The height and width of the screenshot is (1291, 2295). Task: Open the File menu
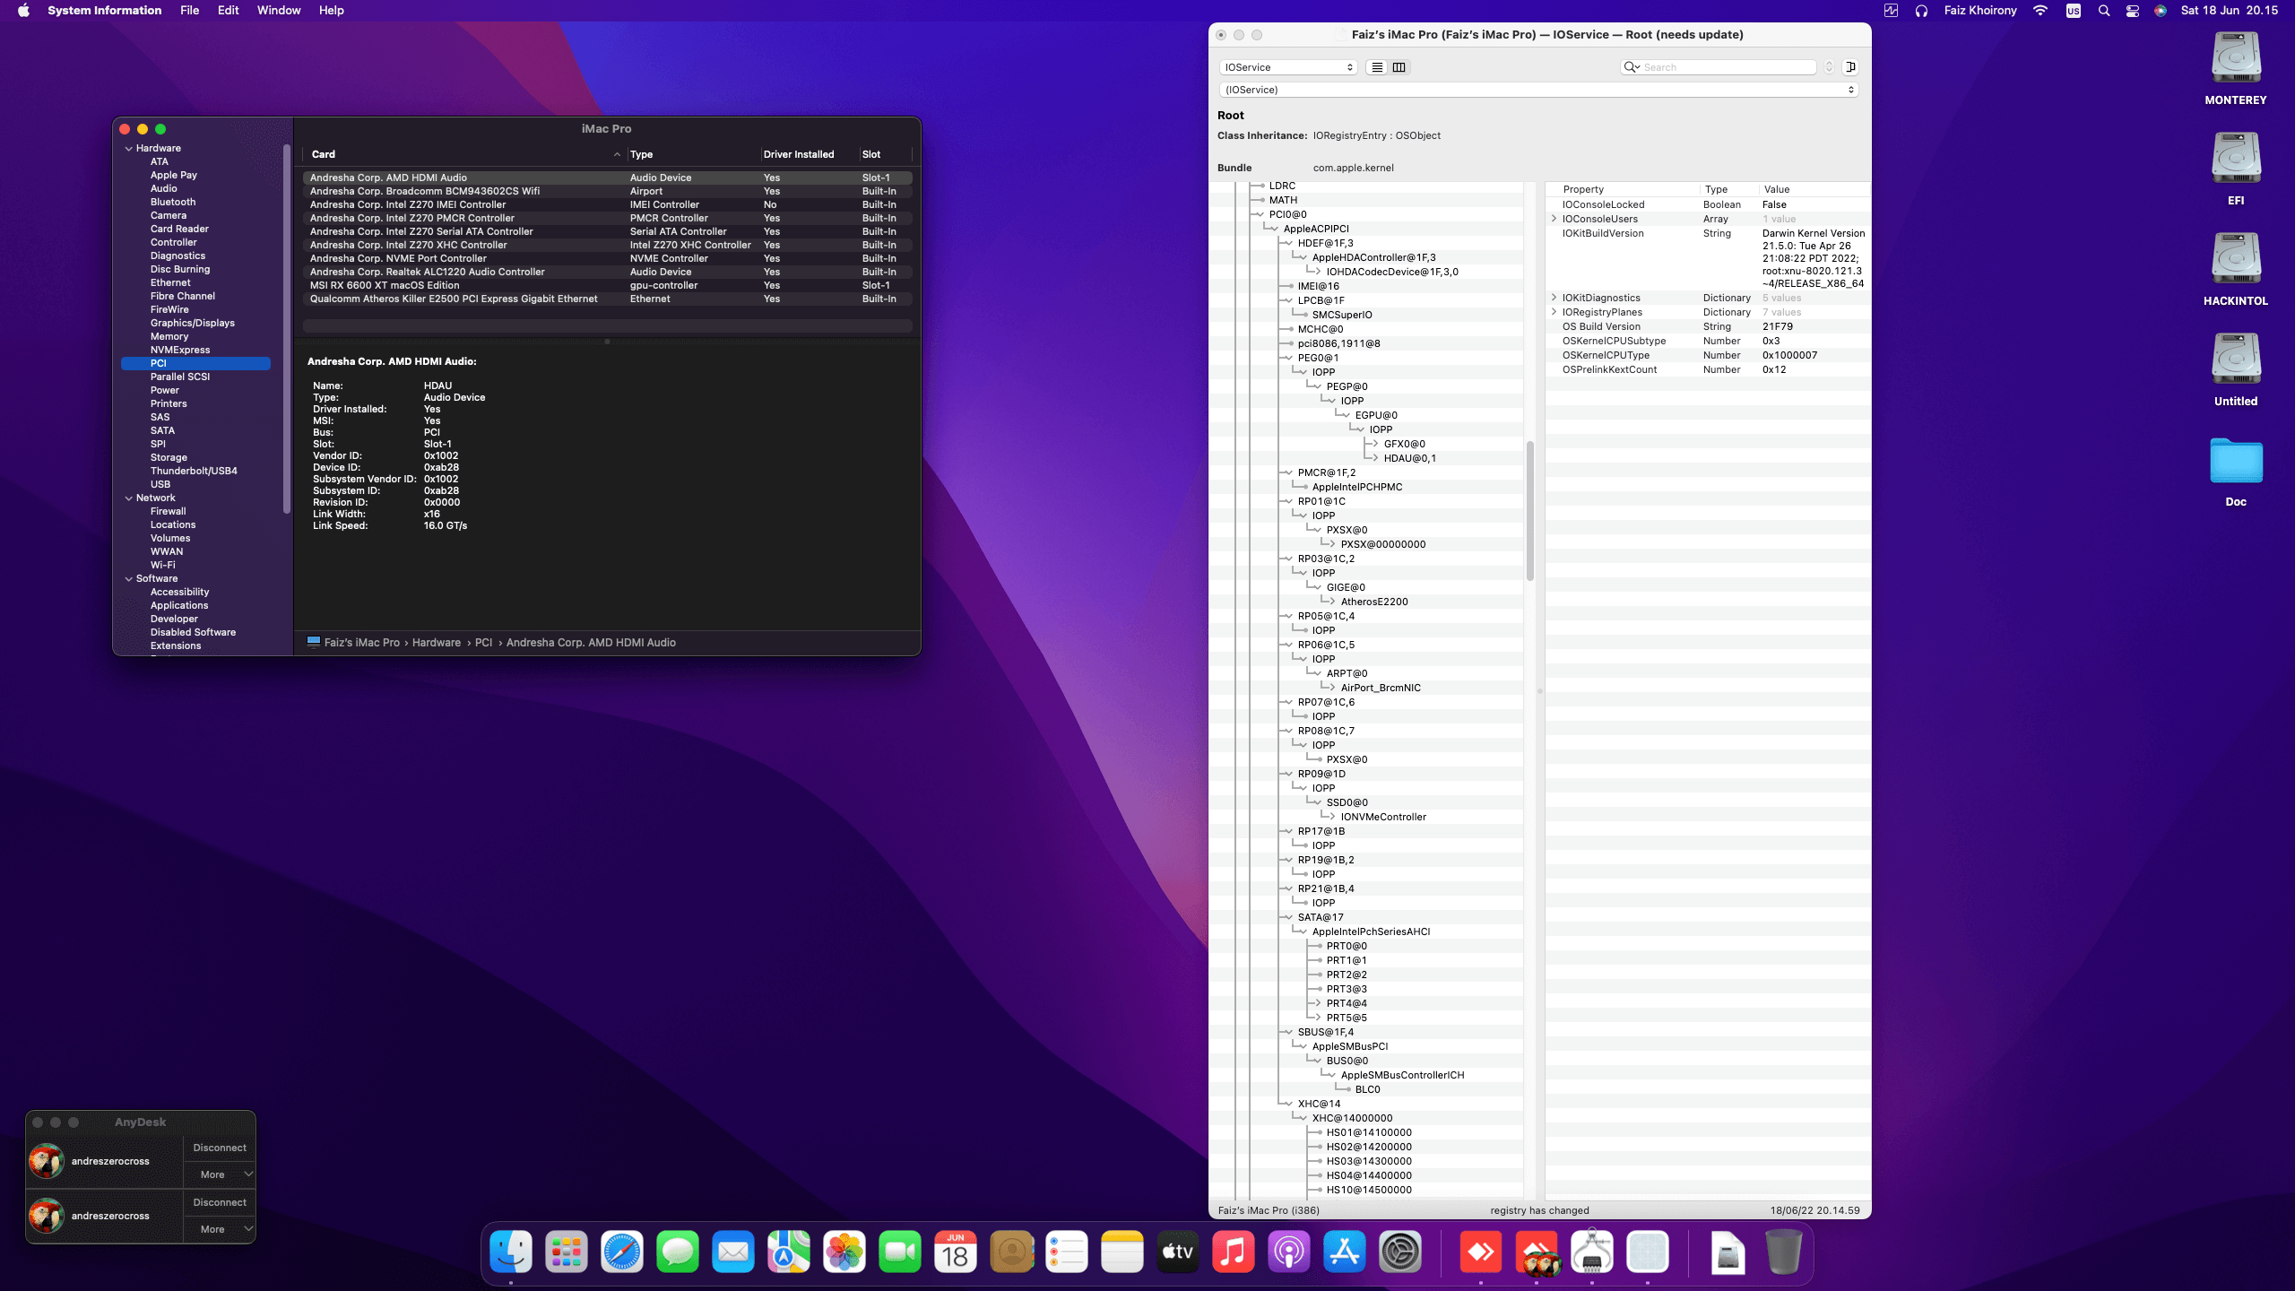click(189, 11)
